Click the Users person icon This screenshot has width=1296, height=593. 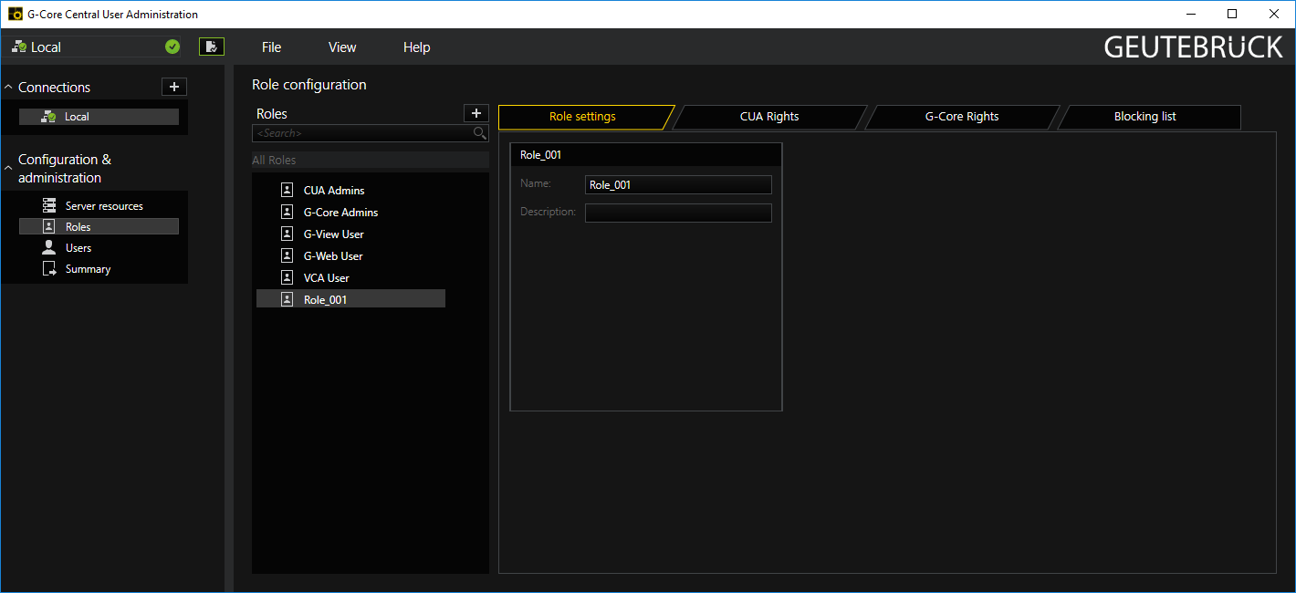click(49, 248)
